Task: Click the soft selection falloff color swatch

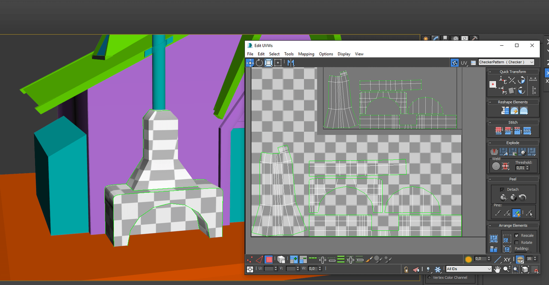Action: pyautogui.click(x=468, y=259)
